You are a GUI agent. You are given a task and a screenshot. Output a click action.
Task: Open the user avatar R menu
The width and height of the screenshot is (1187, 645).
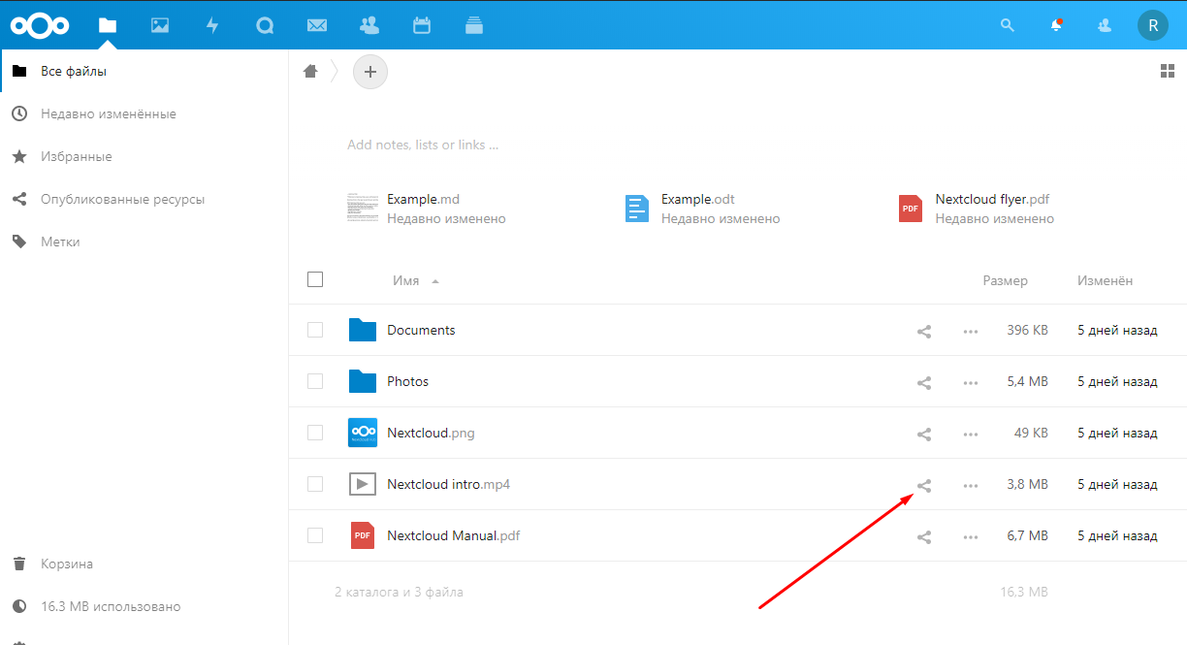pos(1153,25)
